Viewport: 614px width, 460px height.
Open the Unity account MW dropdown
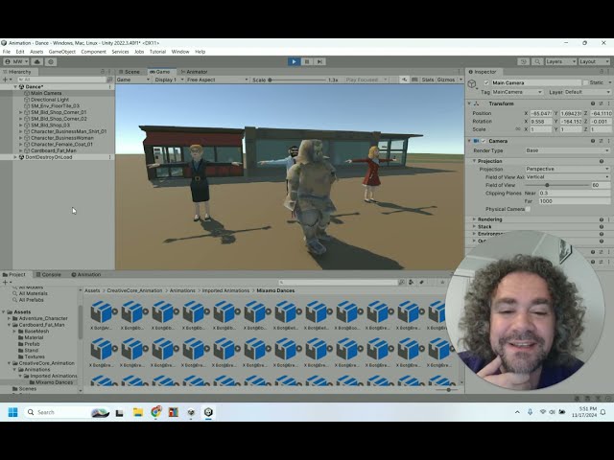pyautogui.click(x=16, y=61)
